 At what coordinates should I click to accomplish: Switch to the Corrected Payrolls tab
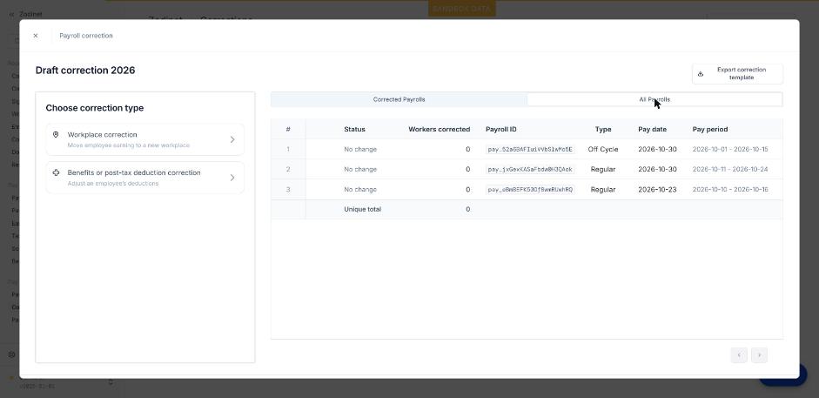coord(399,99)
